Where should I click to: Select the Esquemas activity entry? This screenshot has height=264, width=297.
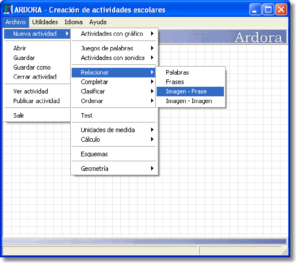tap(114, 154)
